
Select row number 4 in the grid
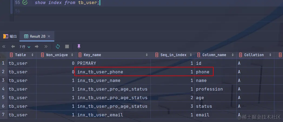[3, 89]
